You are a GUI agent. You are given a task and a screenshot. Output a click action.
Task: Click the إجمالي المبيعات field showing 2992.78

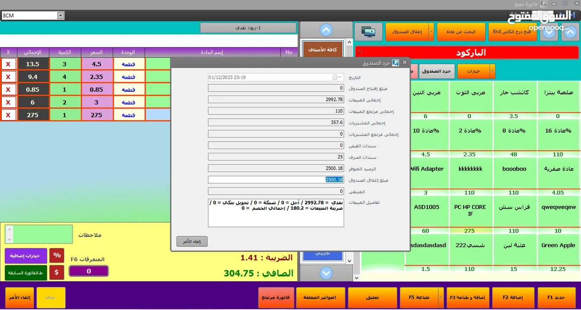276,99
